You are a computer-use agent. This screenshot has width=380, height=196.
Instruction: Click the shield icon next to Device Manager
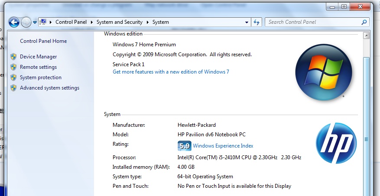click(x=13, y=57)
